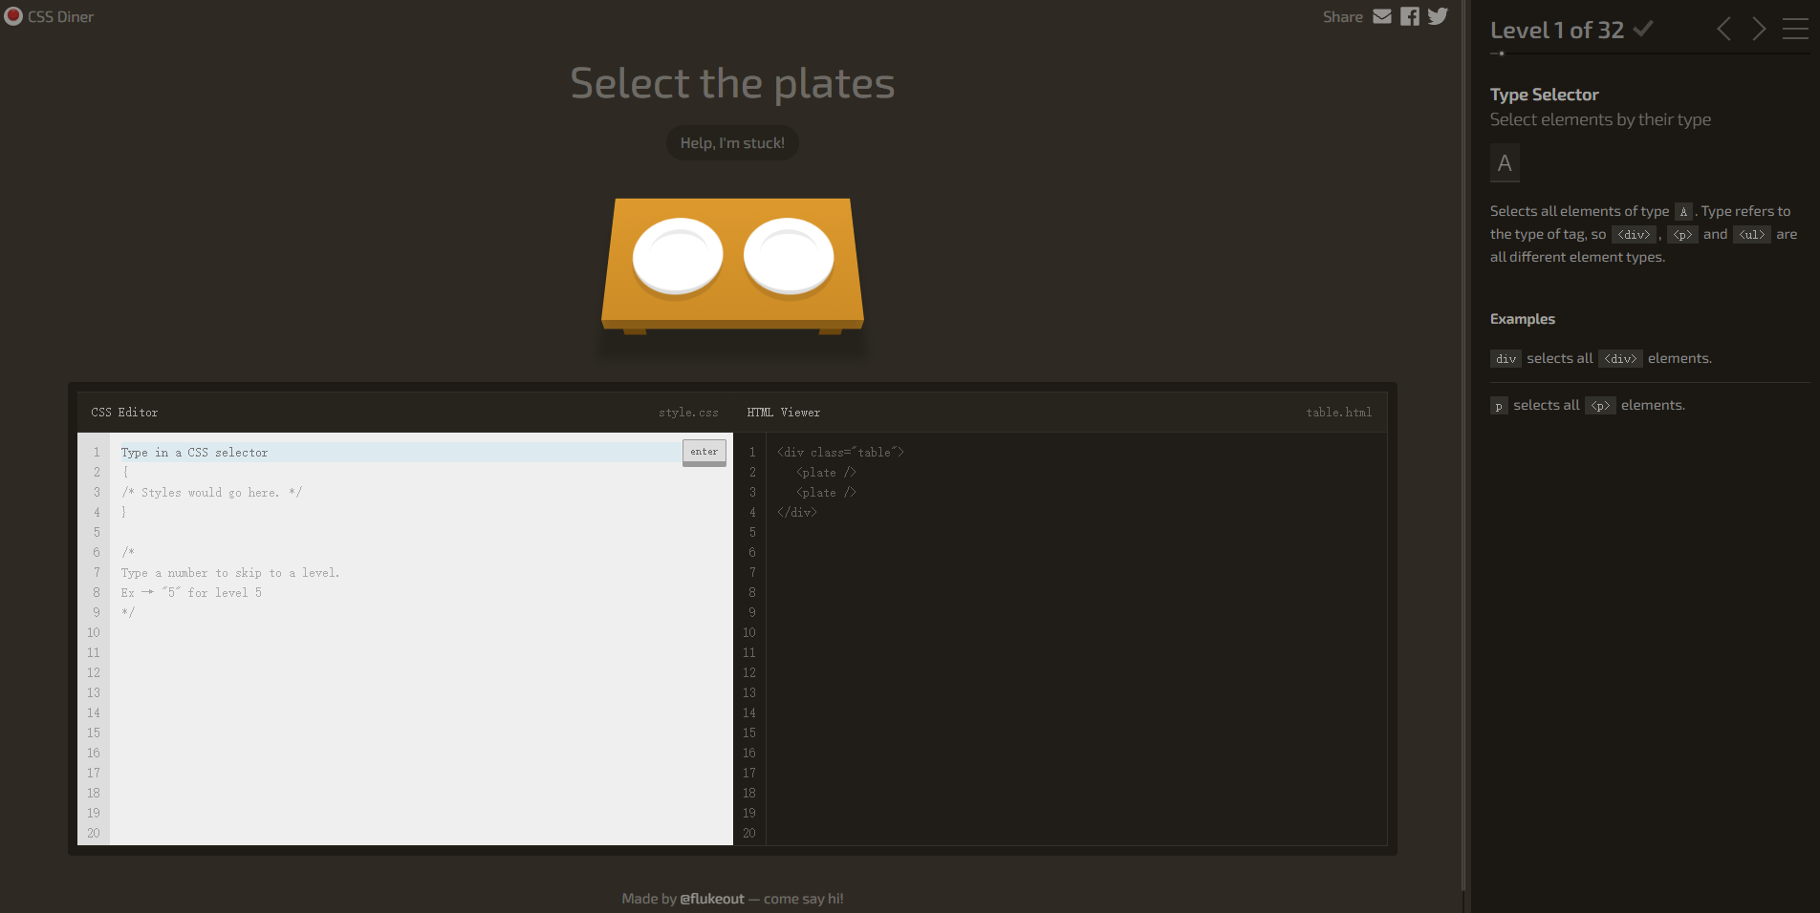Click "Type a number to skip" hint
Viewport: 1820px width, 913px height.
click(229, 573)
